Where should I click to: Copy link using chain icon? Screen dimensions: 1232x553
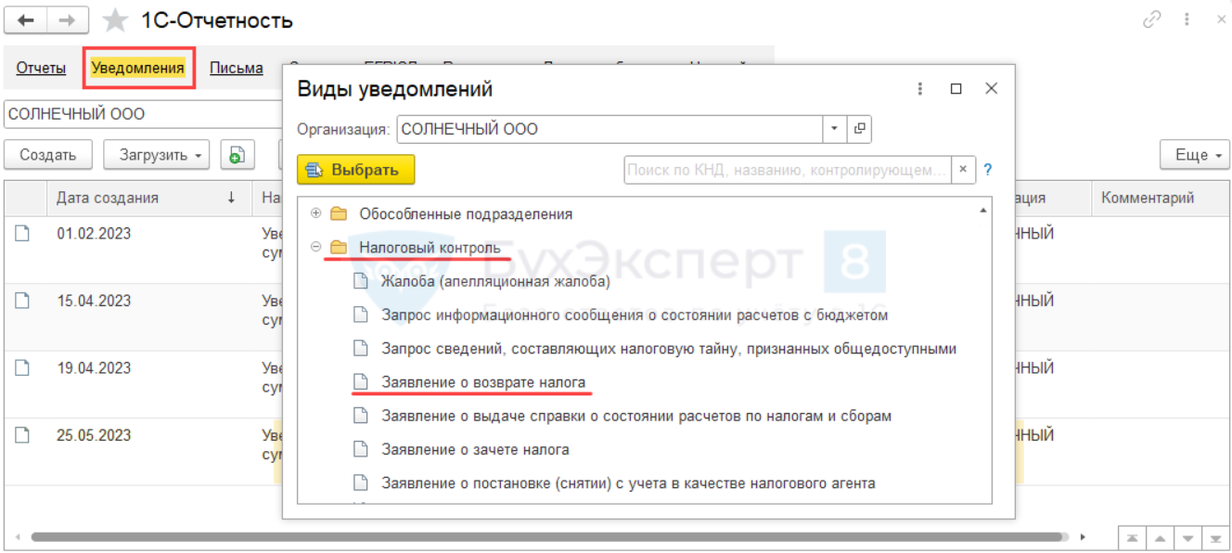pyautogui.click(x=1152, y=19)
